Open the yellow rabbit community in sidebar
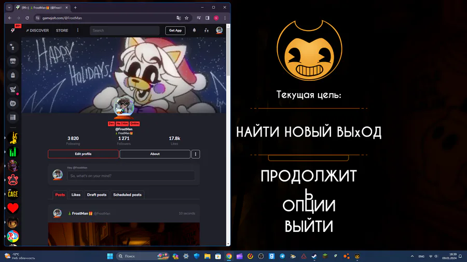Screen dimensions: 467x262 [13, 138]
